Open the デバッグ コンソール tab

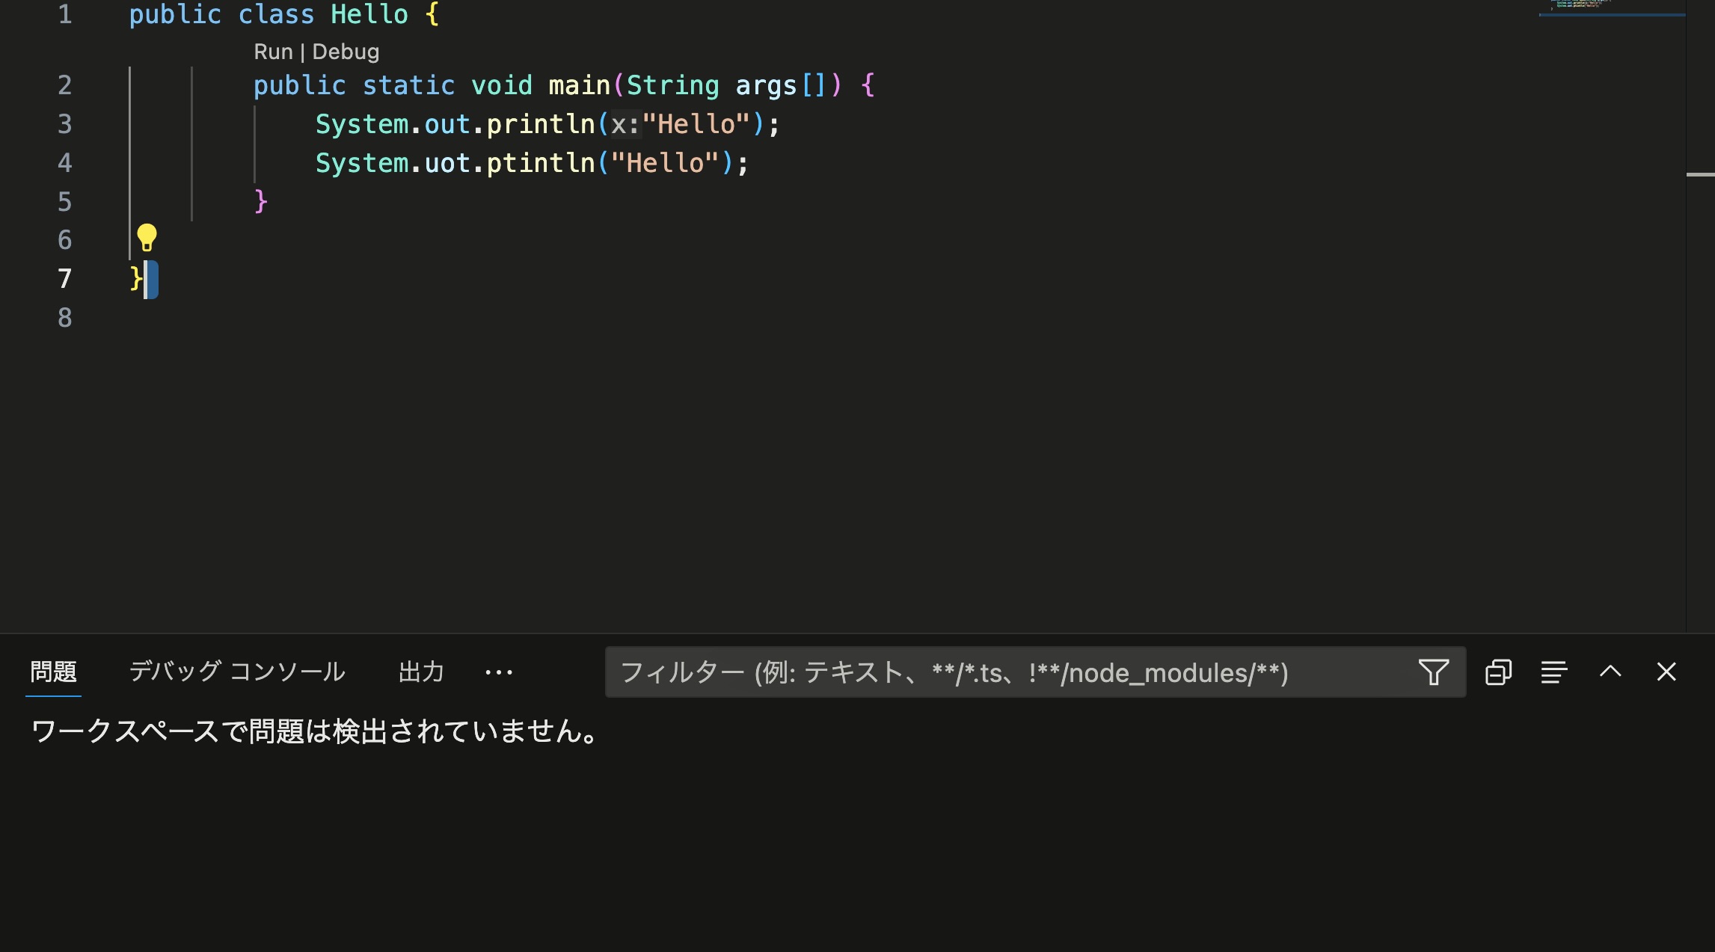tap(237, 671)
